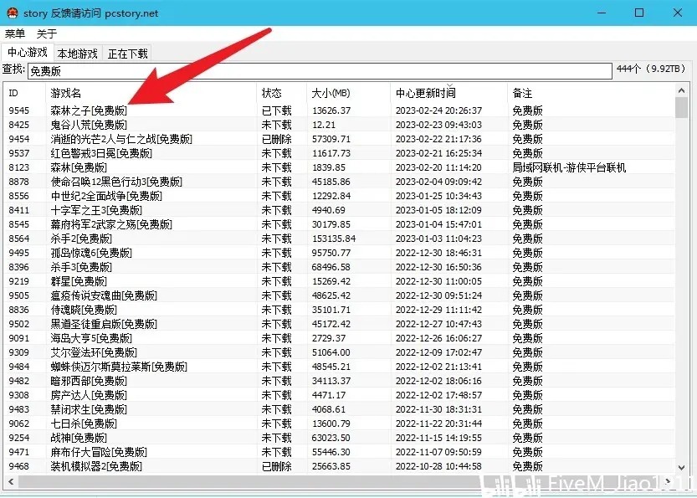Select the row 孤岛惊魂6[免费版]

(339, 253)
